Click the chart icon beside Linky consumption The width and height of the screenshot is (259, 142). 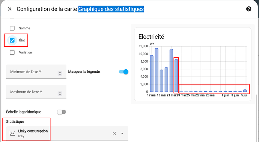[x=12, y=133]
